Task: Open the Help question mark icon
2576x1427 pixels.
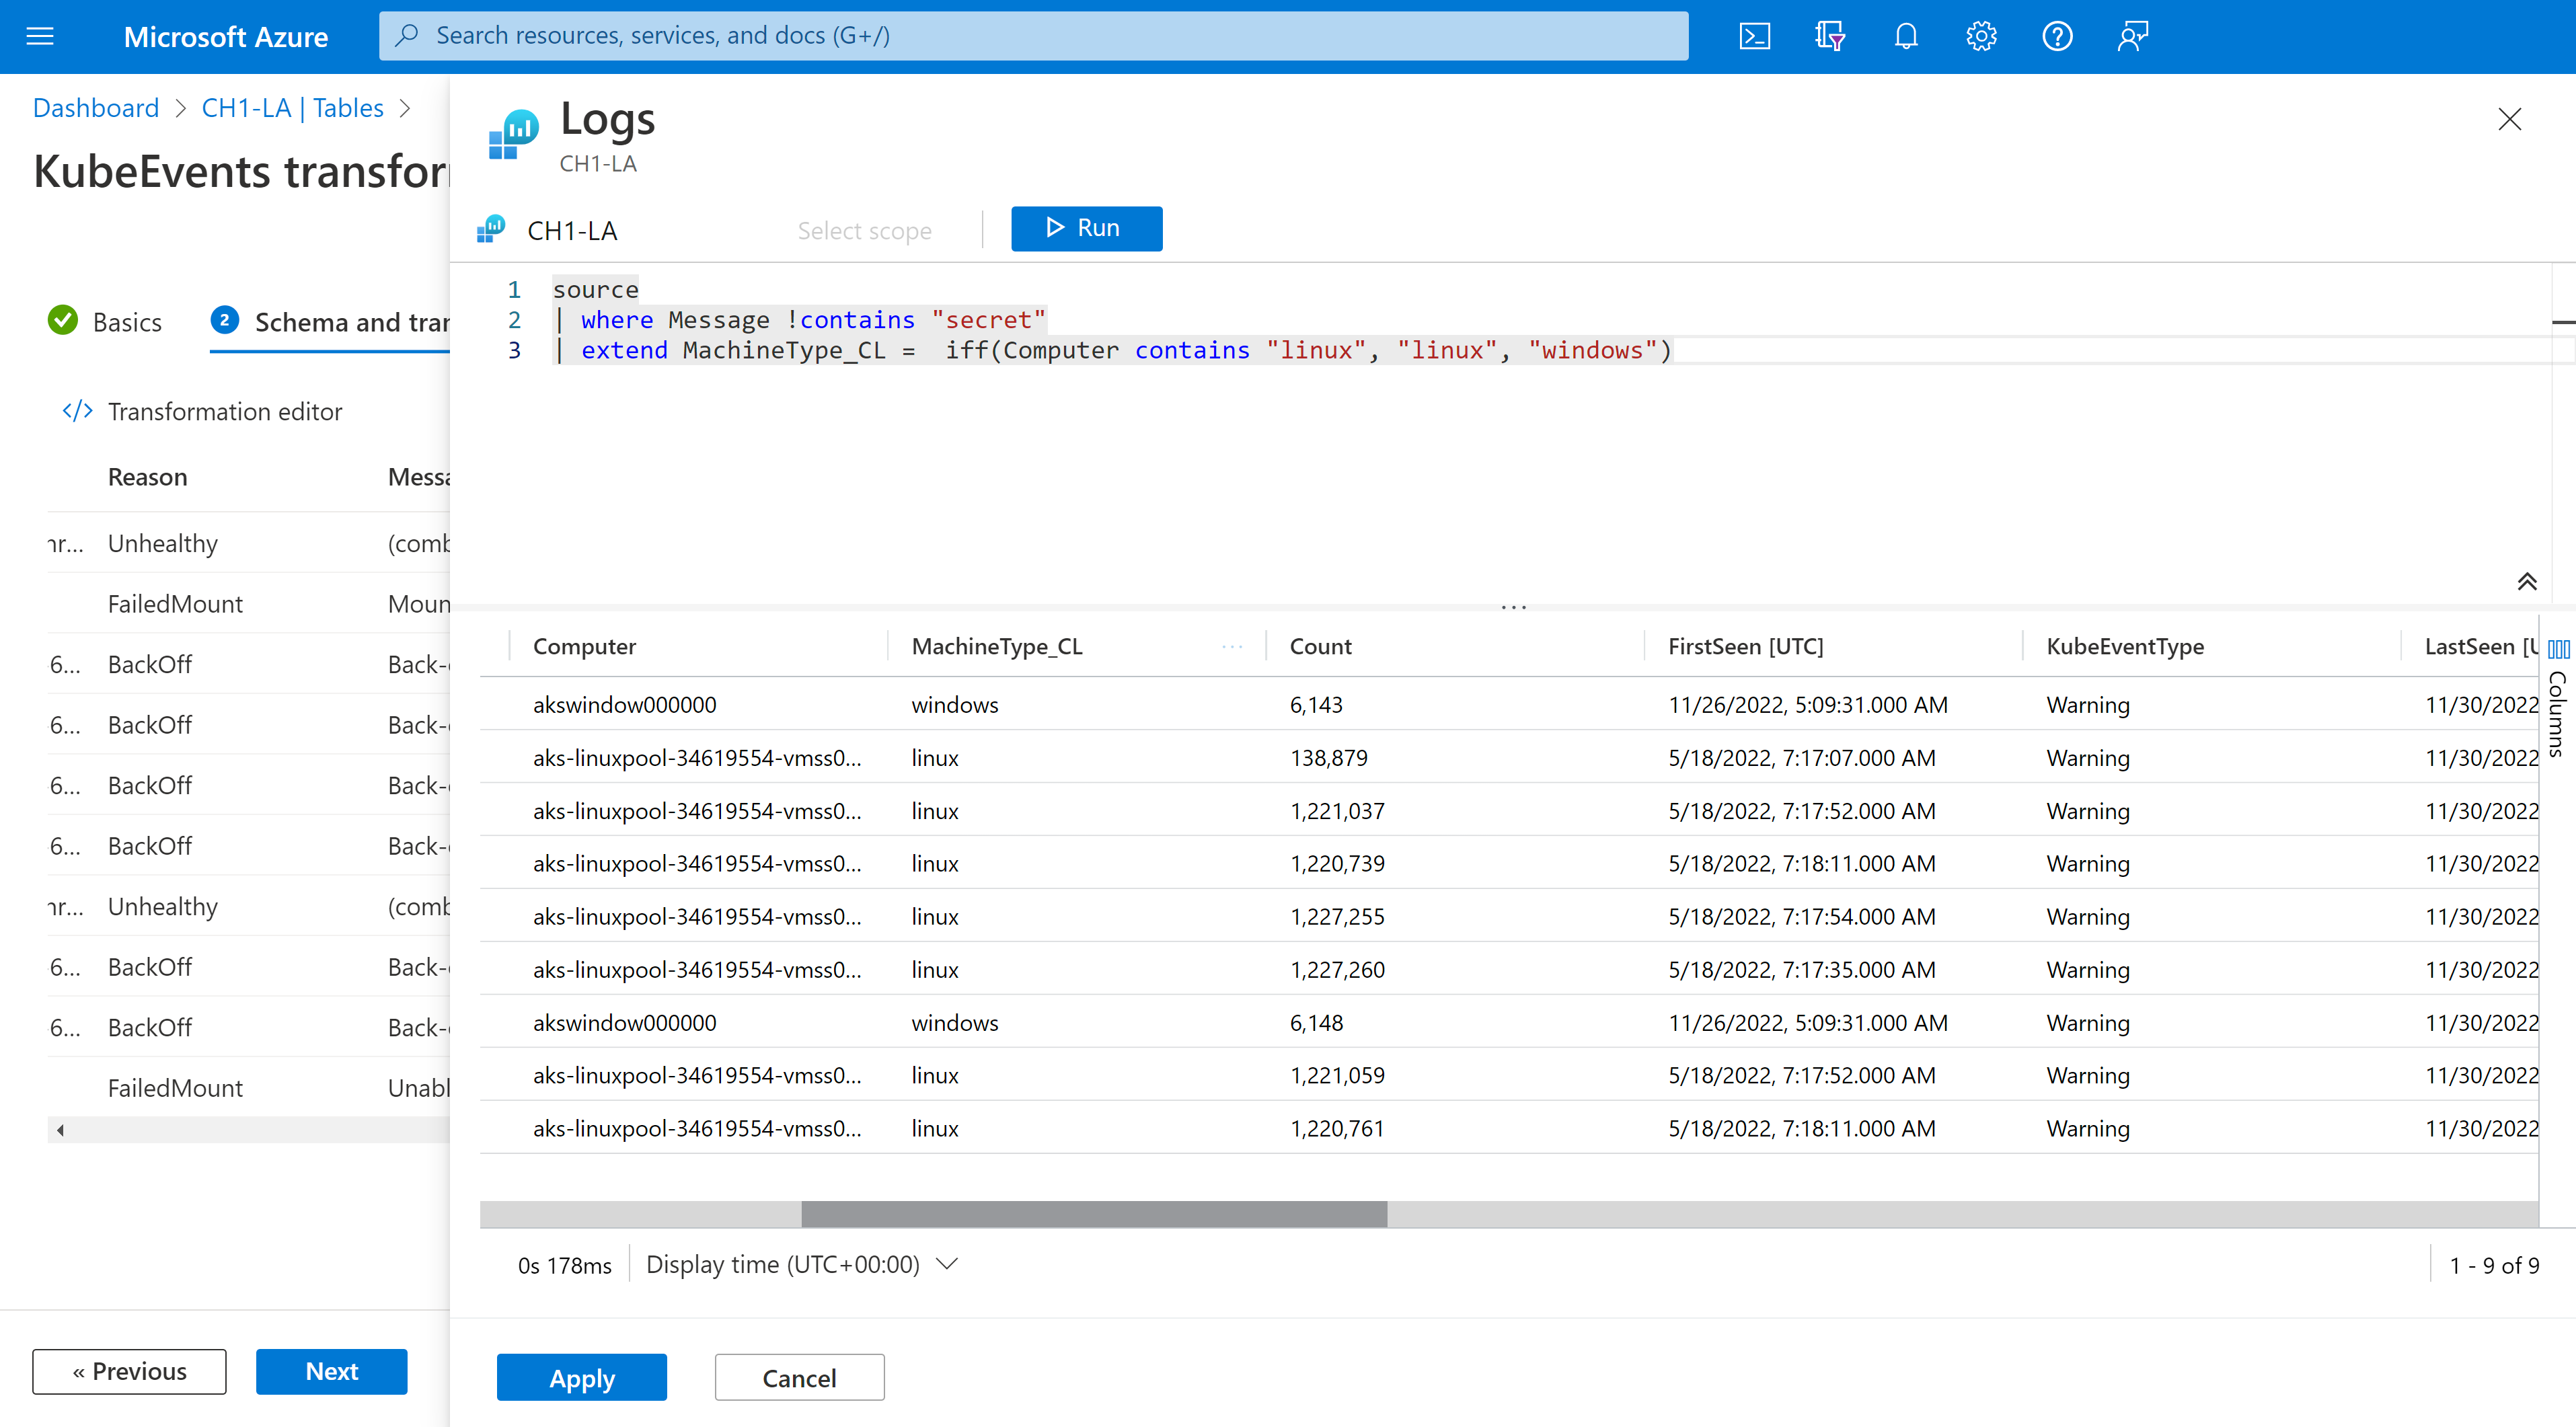Action: pyautogui.click(x=2057, y=36)
